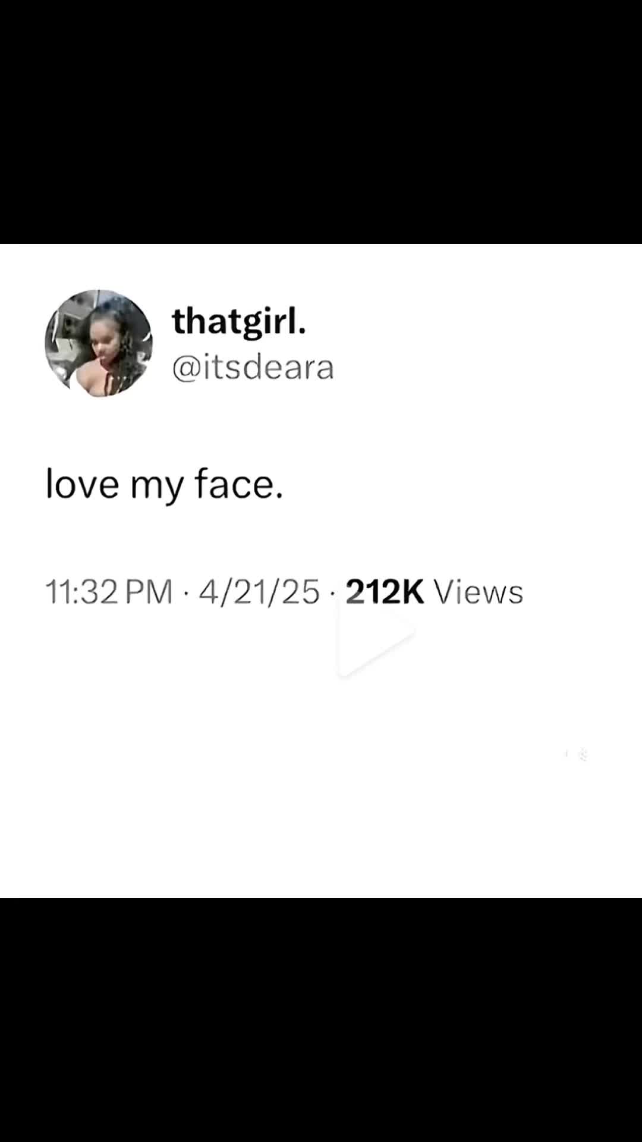Click the @ symbol in the itsdeara handle

click(x=186, y=368)
